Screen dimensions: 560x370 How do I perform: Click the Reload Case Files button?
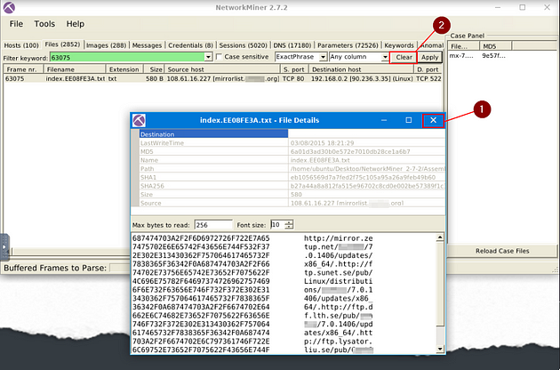[x=502, y=251]
